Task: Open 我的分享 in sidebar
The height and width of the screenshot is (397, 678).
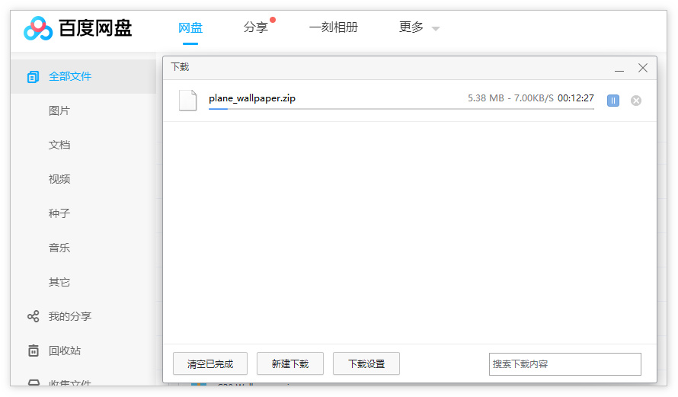Action: [x=69, y=316]
